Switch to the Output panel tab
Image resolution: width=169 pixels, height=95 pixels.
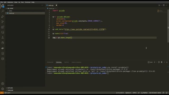[67, 62]
